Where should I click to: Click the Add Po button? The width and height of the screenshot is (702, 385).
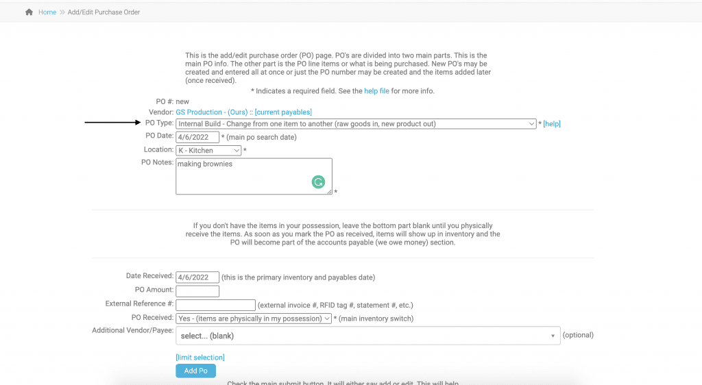coord(195,371)
